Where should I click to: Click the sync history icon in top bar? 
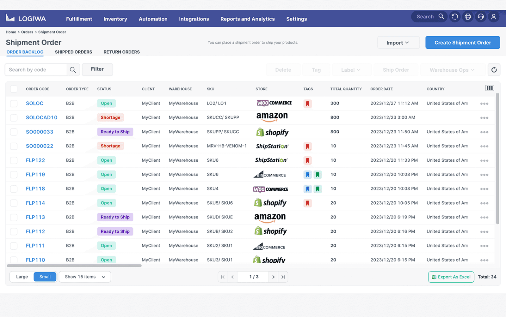click(x=455, y=16)
